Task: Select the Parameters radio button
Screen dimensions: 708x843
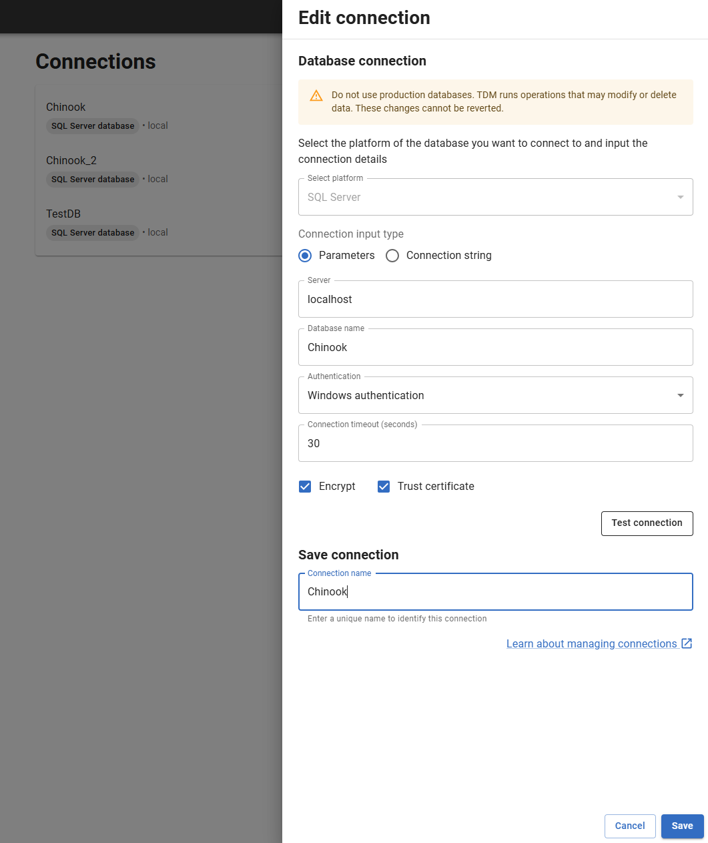Action: pos(305,256)
